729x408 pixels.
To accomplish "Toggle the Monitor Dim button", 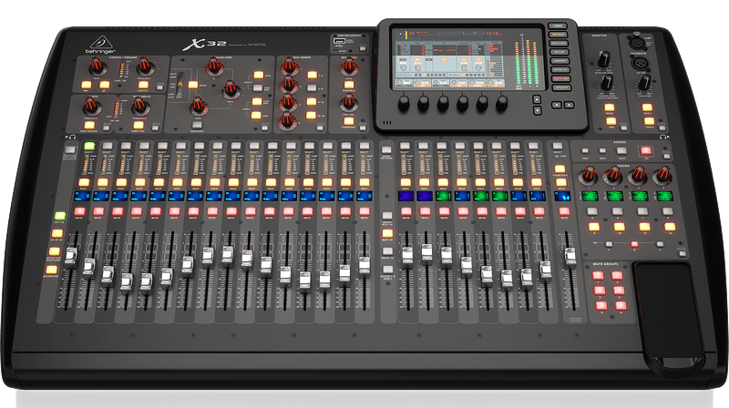I will tap(611, 122).
